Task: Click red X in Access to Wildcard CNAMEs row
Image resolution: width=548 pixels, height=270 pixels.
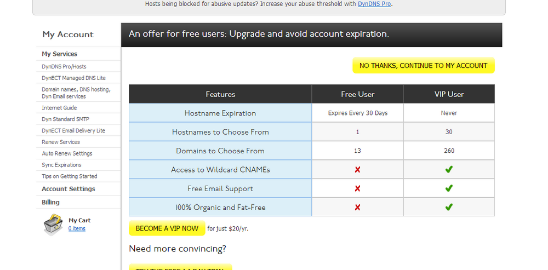Action: (x=357, y=170)
